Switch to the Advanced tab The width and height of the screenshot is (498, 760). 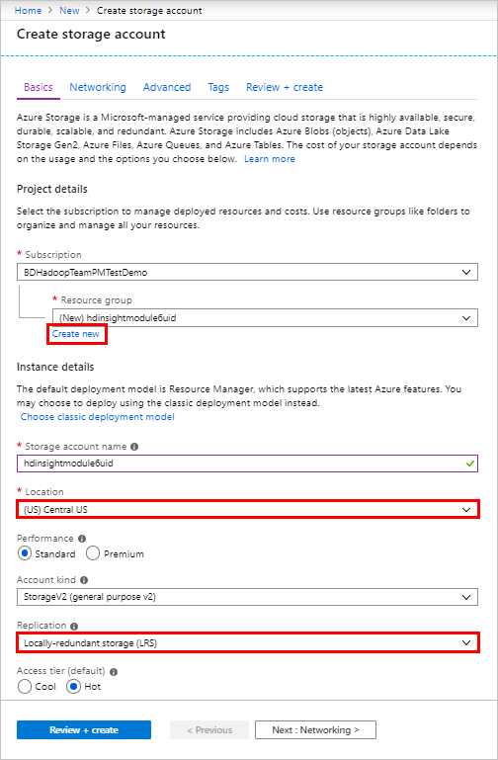(x=167, y=87)
